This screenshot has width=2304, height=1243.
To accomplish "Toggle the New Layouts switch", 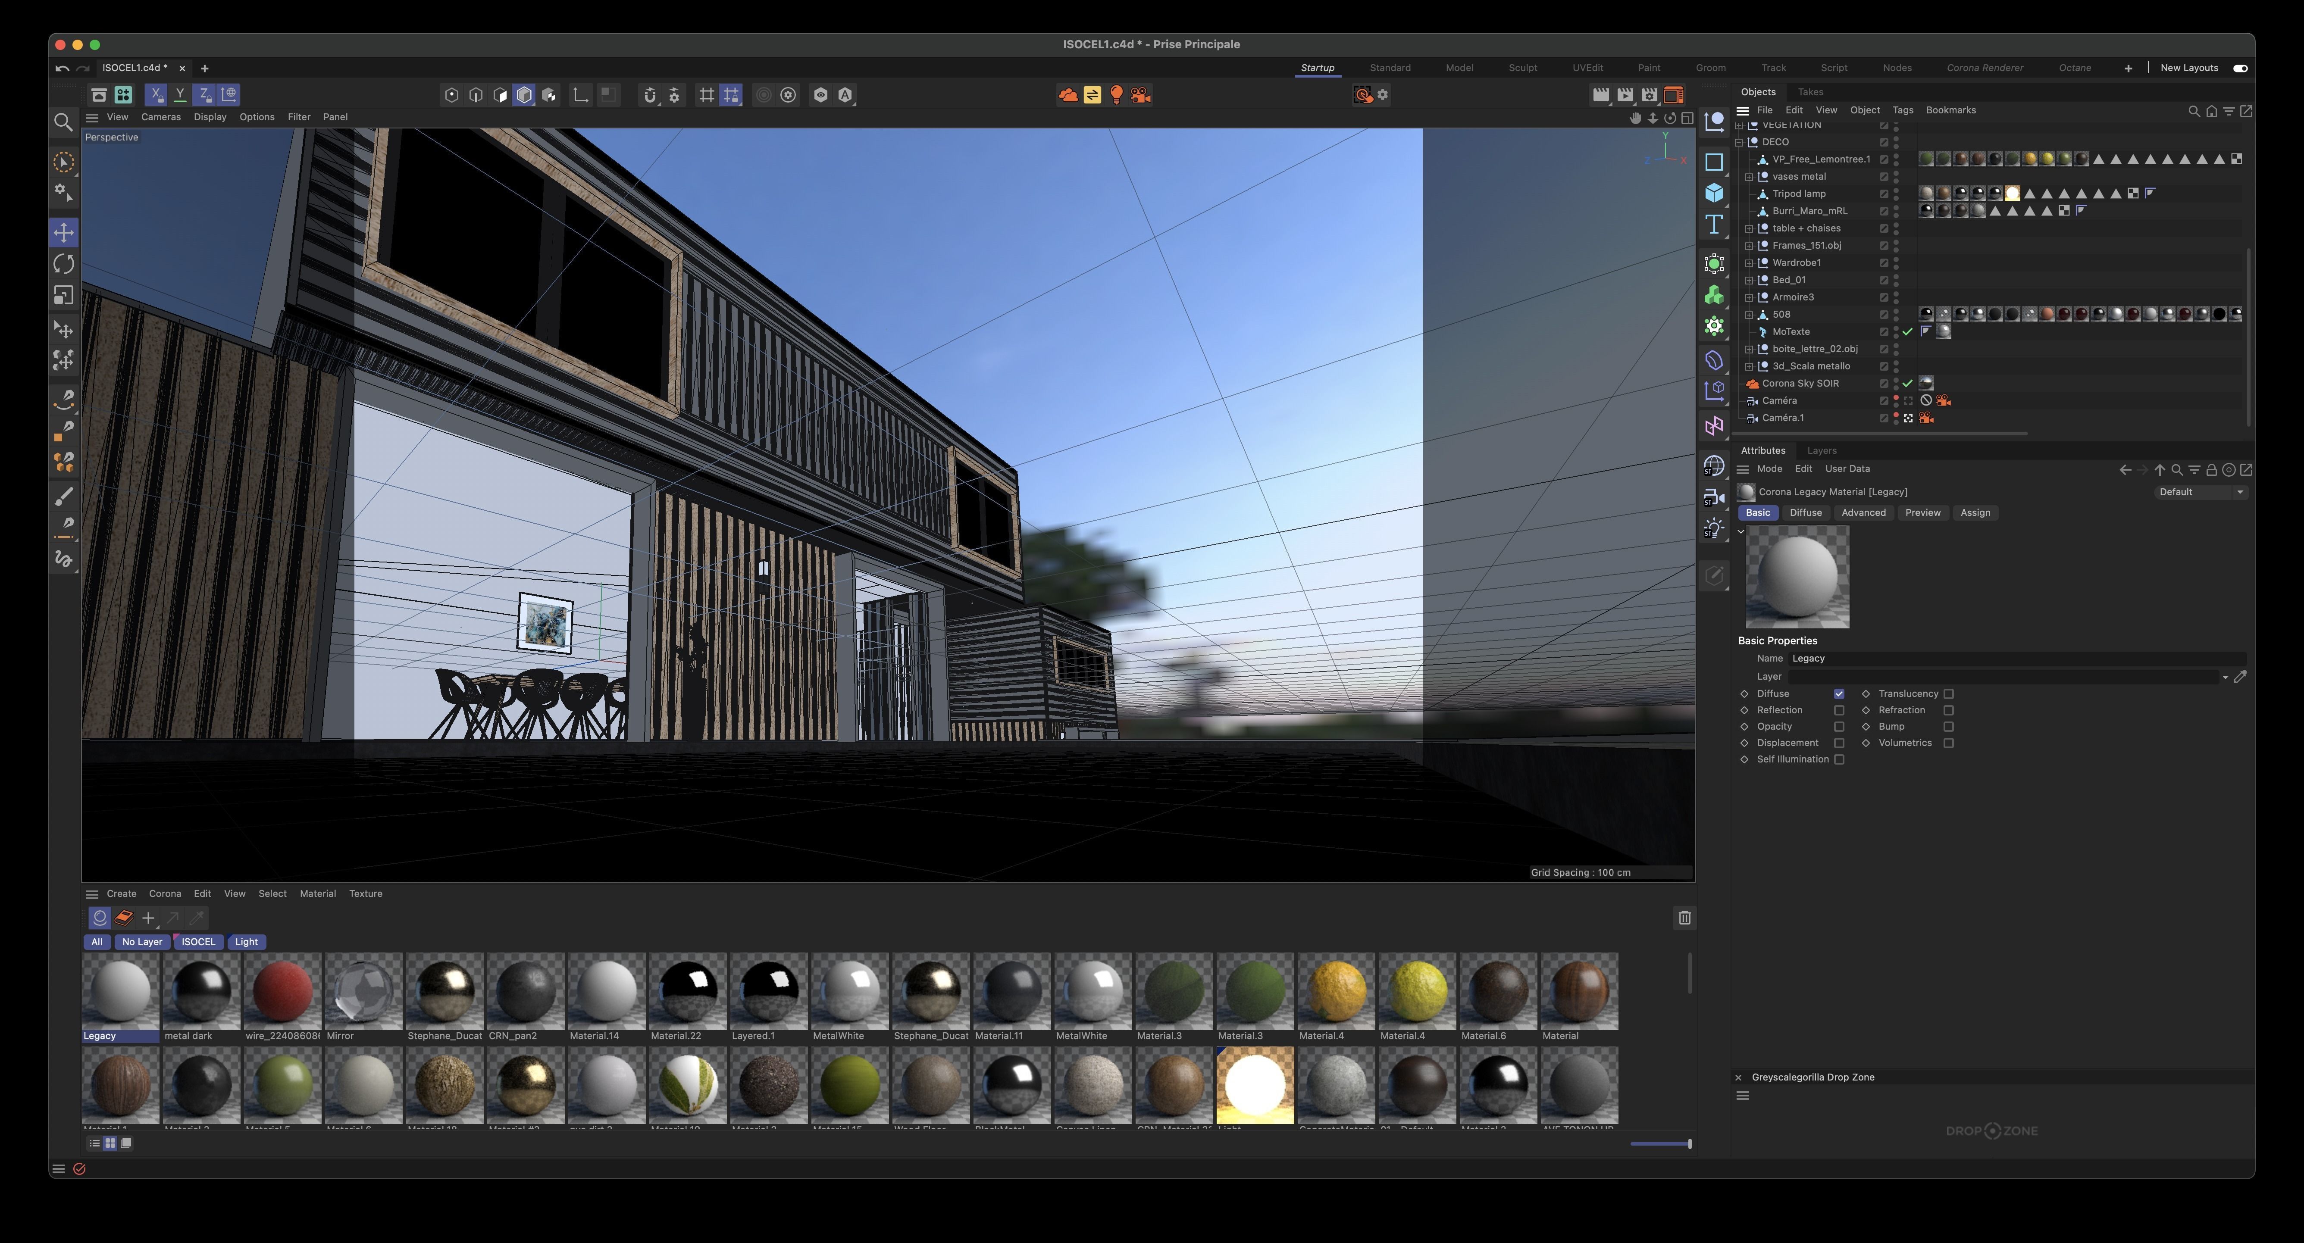I will pos(2240,68).
